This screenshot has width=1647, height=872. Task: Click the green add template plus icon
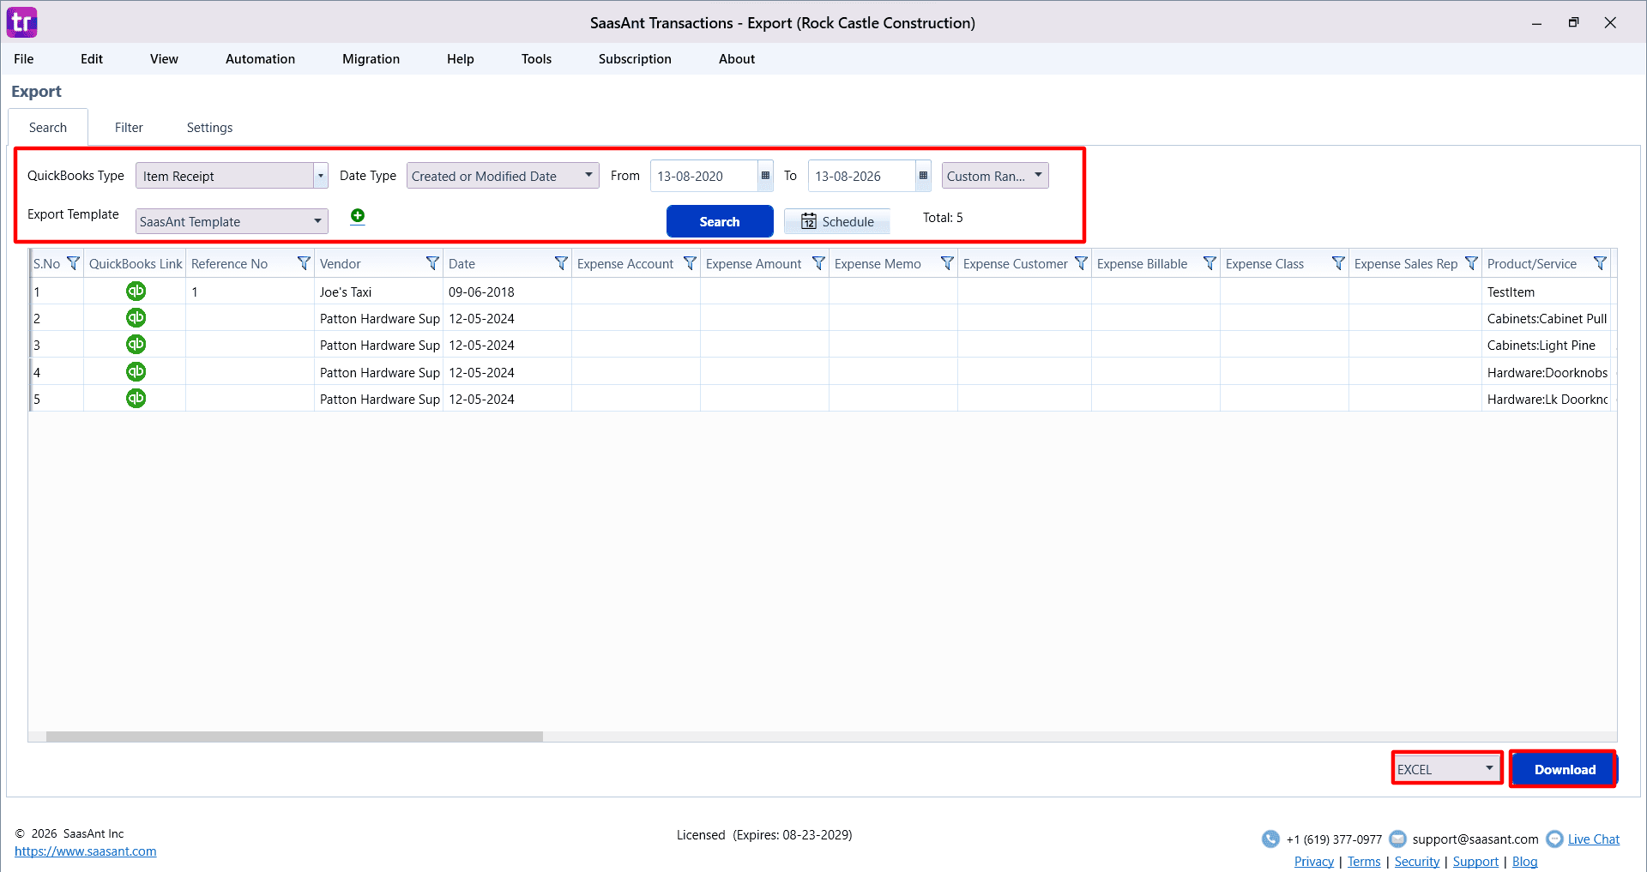(358, 216)
